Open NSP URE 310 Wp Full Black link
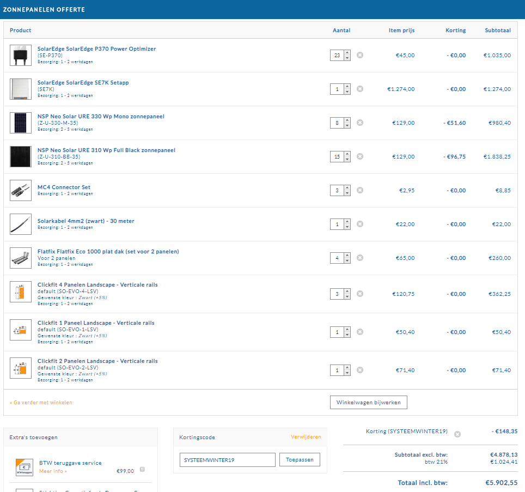 point(106,150)
